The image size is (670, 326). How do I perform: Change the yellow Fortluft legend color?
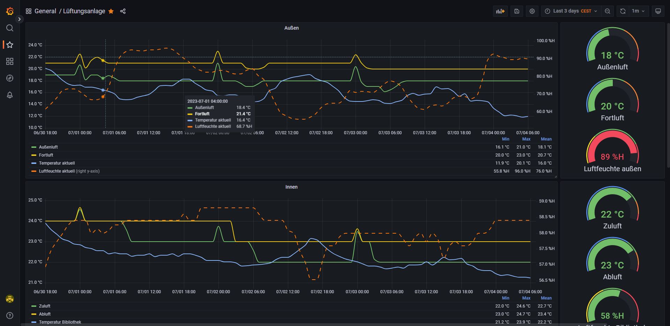click(34, 155)
